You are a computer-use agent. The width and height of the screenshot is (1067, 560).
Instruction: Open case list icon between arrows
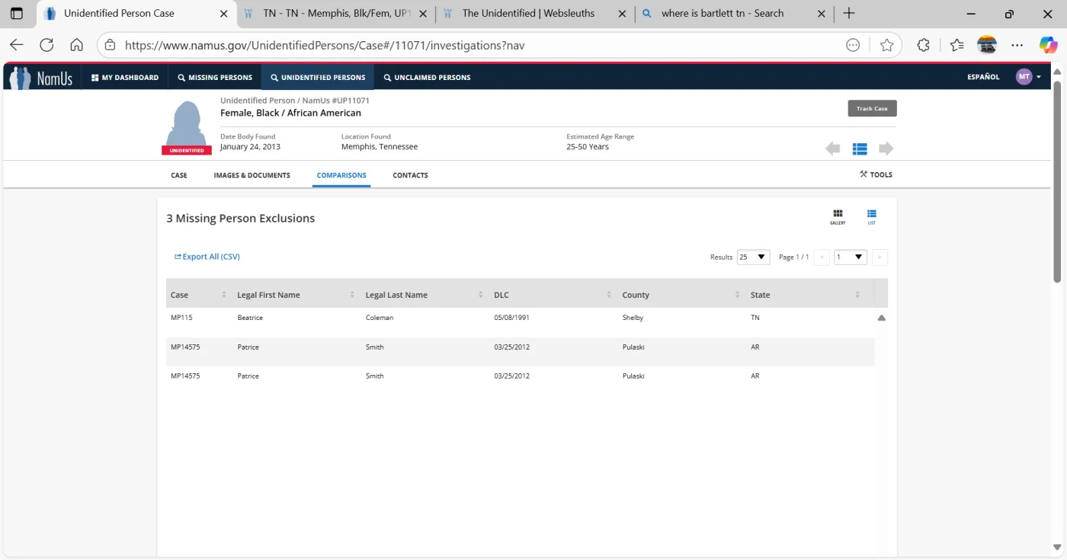[x=860, y=149]
